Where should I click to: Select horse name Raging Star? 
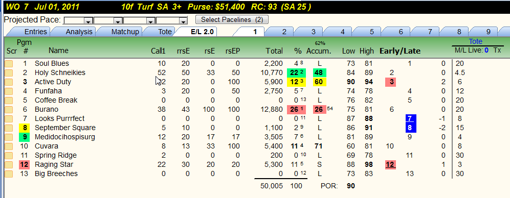pyautogui.click(x=54, y=164)
